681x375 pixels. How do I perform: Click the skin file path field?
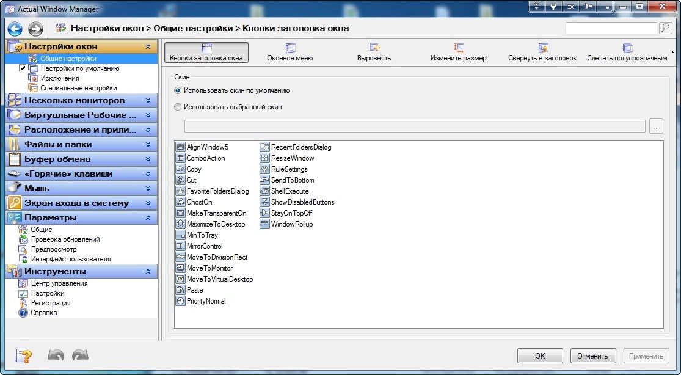415,126
